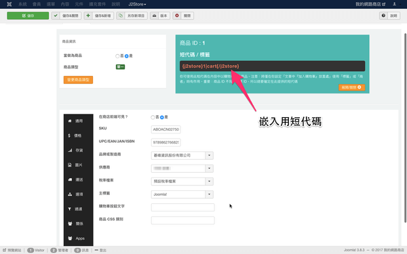Open the 內容 (Content) menu
This screenshot has width=407, height=254.
(65, 4)
